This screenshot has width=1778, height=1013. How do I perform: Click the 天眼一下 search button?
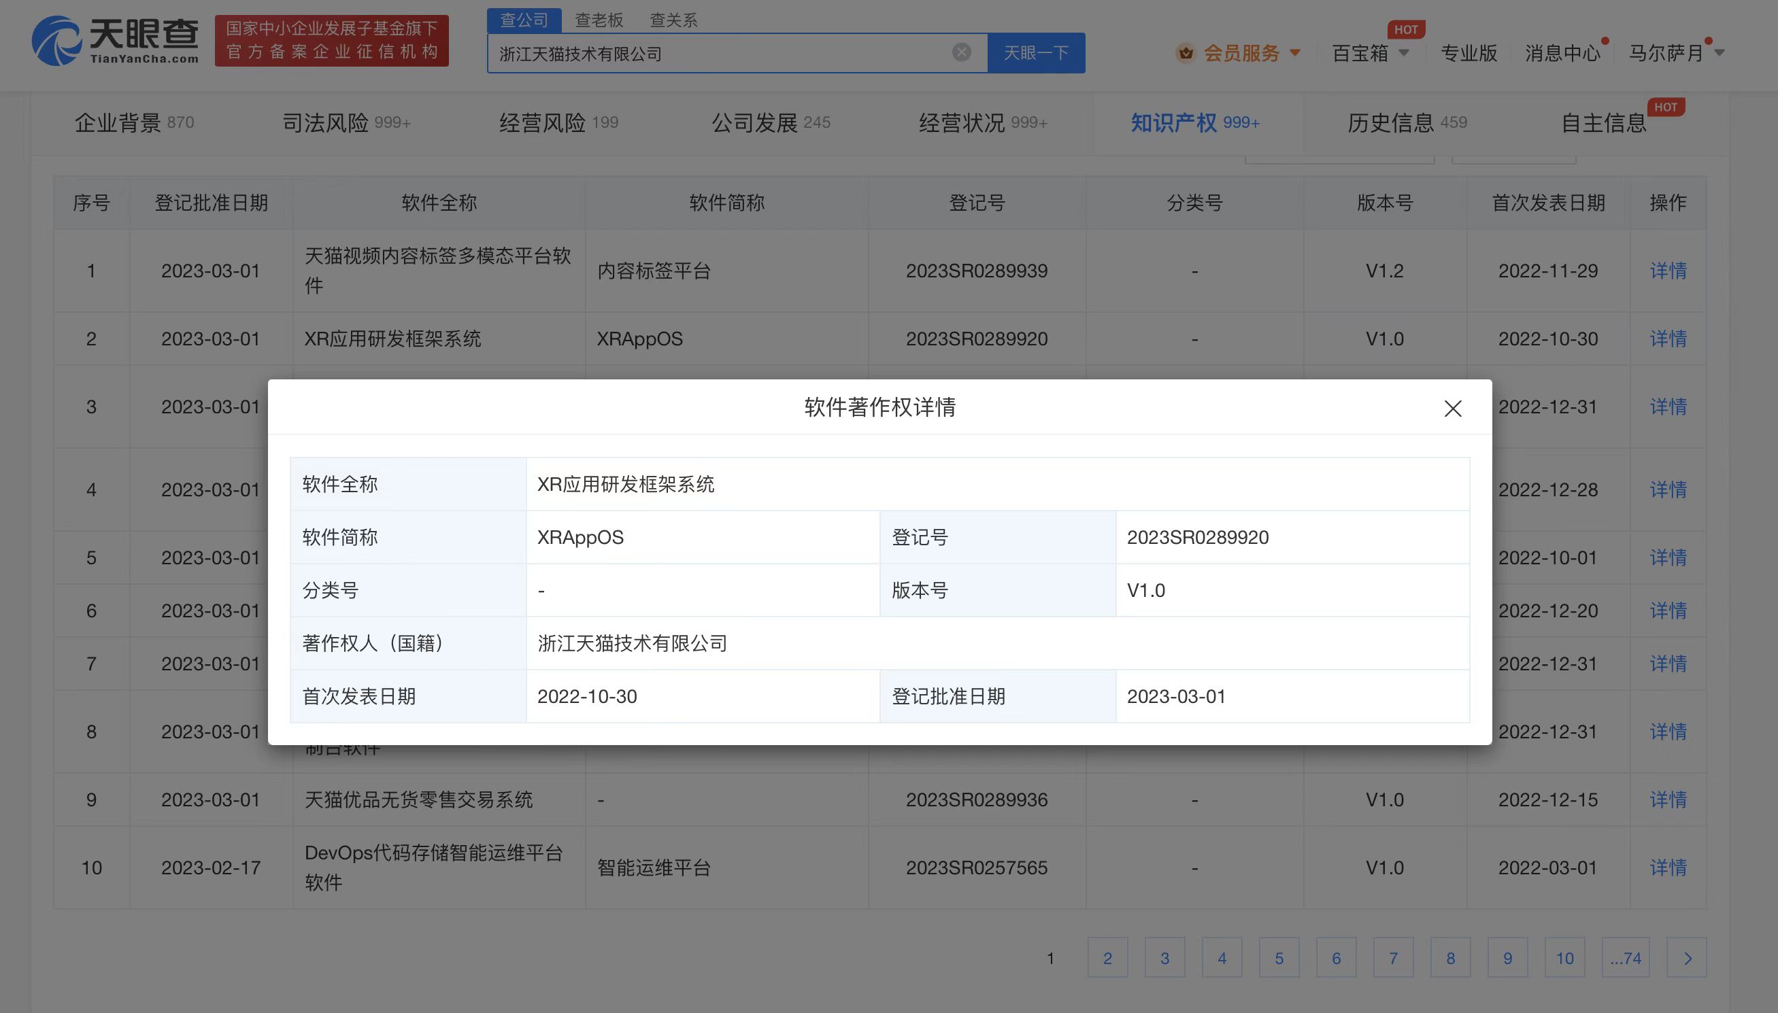(x=1035, y=53)
